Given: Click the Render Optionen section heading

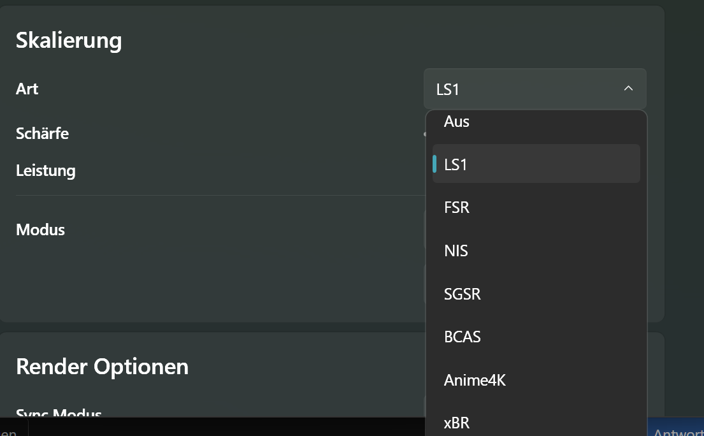Looking at the screenshot, I should pos(102,366).
